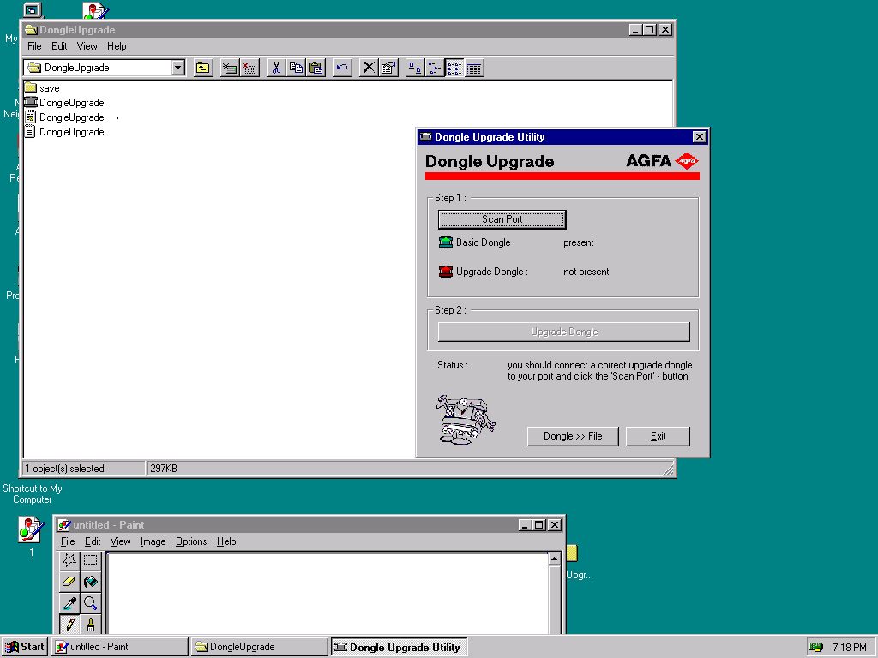This screenshot has width=878, height=658.
Task: Select the DongleUpgrade plain text document file
Action: click(64, 131)
